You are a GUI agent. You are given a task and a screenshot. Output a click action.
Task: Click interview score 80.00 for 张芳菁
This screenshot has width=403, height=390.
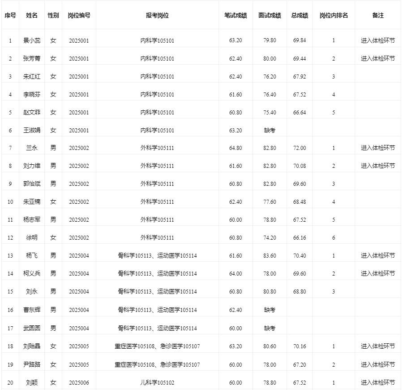(270, 58)
